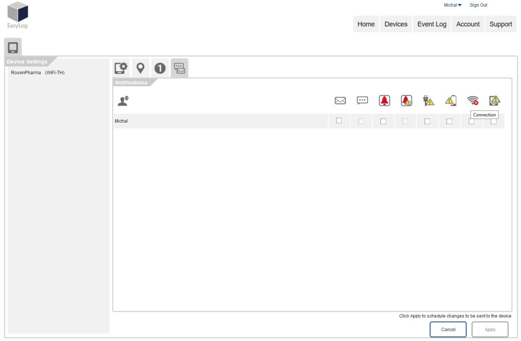Click the Sign Out link
Image resolution: width=521 pixels, height=341 pixels.
point(478,5)
